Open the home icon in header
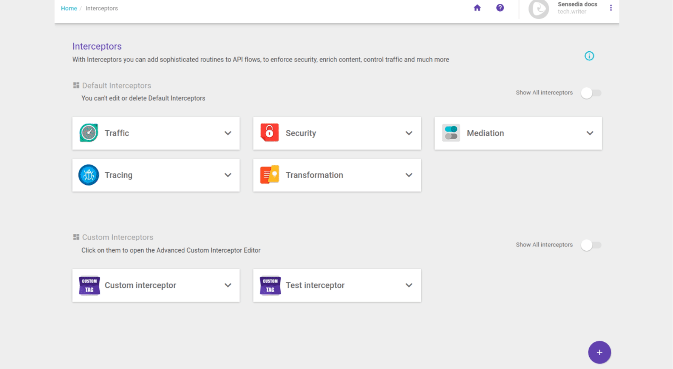This screenshot has height=369, width=673. 477,8
